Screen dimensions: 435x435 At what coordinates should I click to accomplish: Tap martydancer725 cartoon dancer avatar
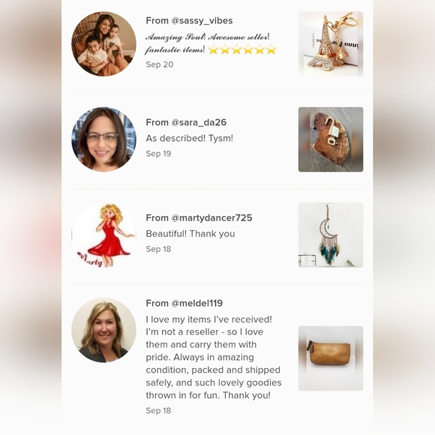point(103,235)
